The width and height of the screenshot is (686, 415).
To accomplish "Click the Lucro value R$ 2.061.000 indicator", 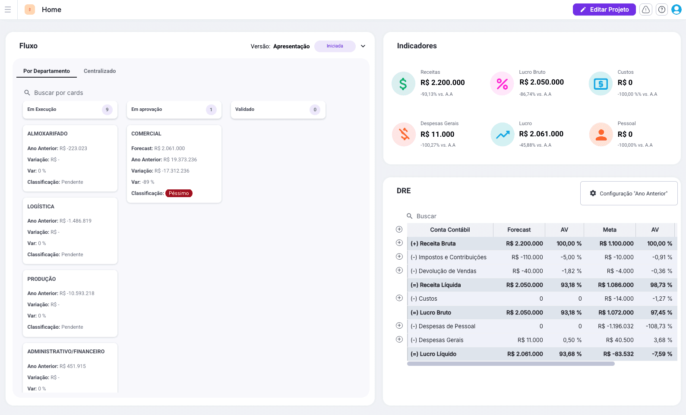I will tap(541, 134).
